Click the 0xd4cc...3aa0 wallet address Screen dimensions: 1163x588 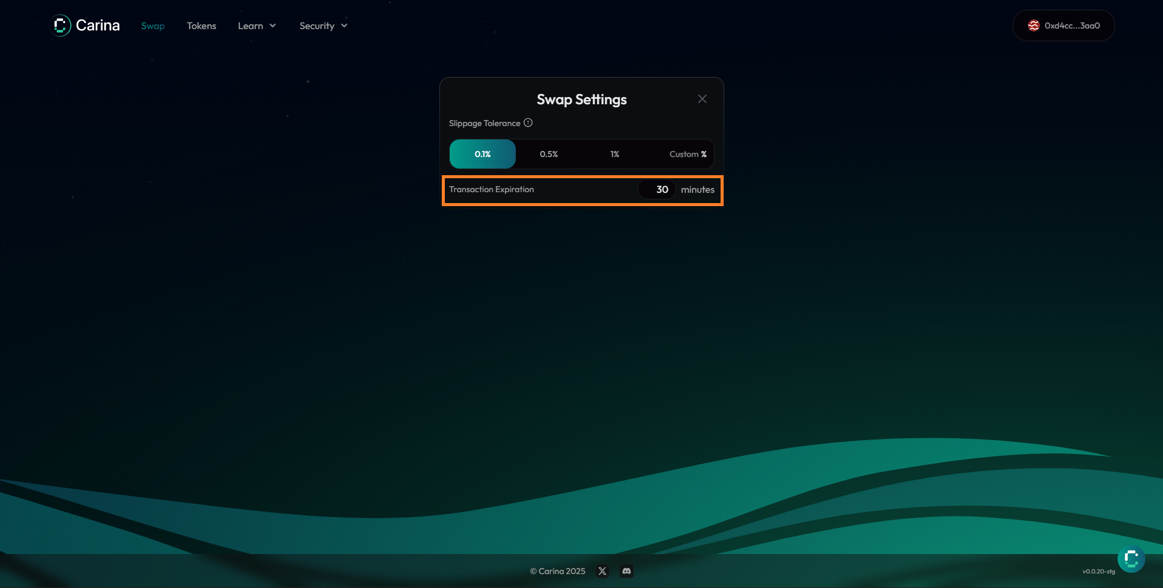[x=1071, y=25]
